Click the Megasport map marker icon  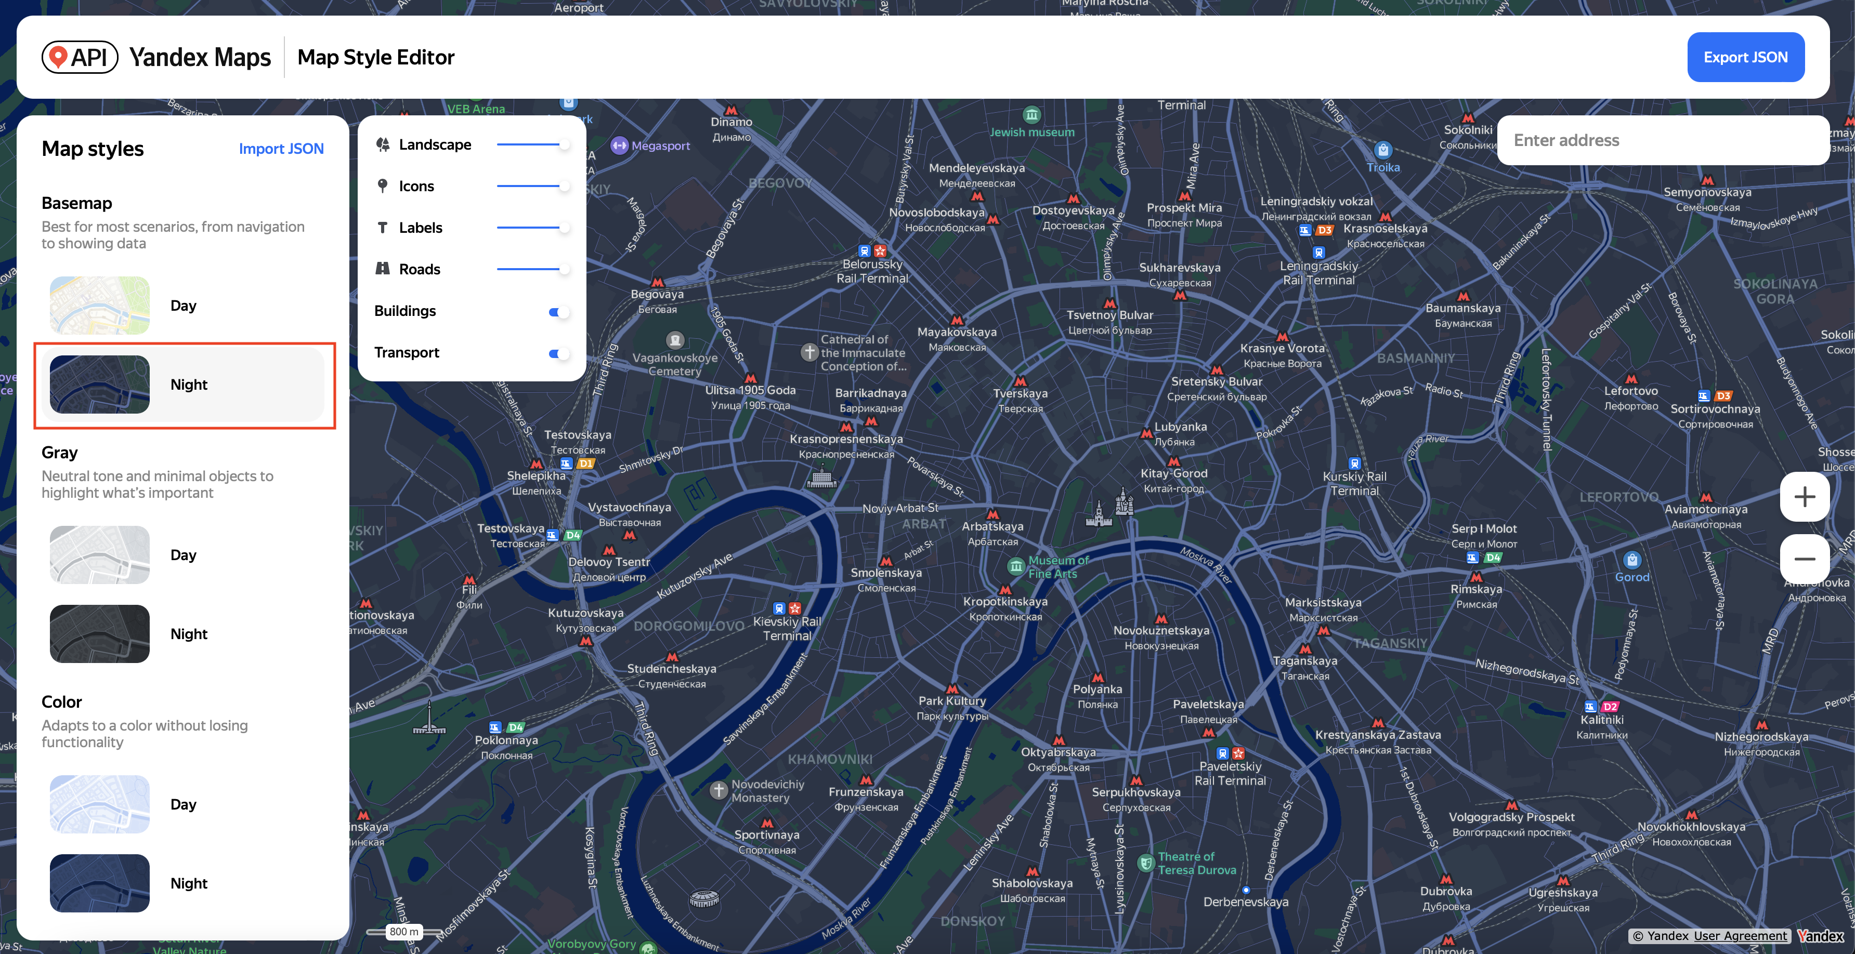pos(619,145)
